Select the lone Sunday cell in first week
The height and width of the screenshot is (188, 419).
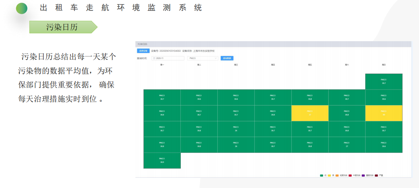click(384, 81)
